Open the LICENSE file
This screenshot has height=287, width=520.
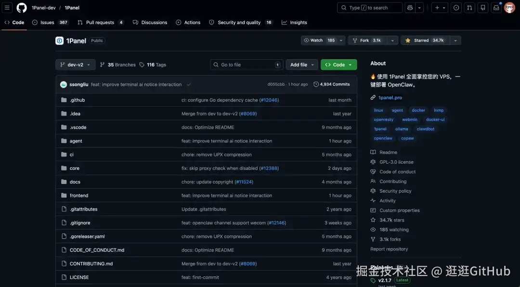(79, 277)
